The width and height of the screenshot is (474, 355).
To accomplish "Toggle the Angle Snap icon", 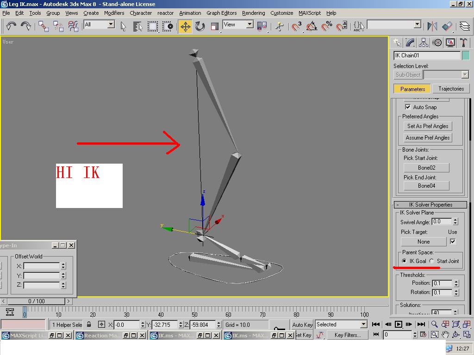I will [312, 26].
